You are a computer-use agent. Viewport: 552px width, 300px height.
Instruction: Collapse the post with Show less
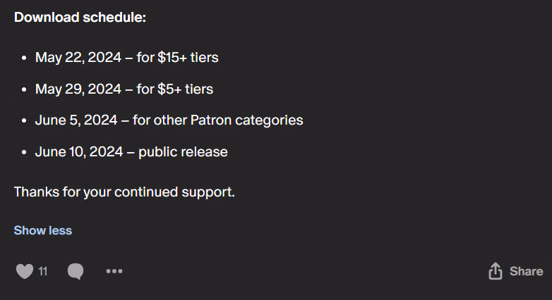[43, 230]
